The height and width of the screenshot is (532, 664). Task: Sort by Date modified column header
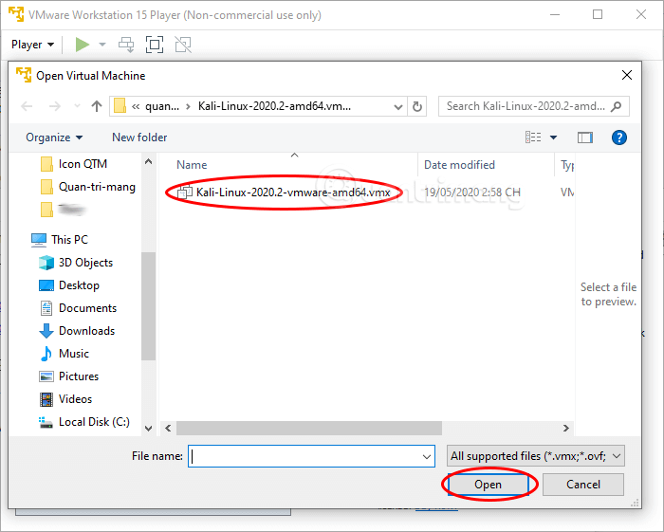(x=459, y=165)
